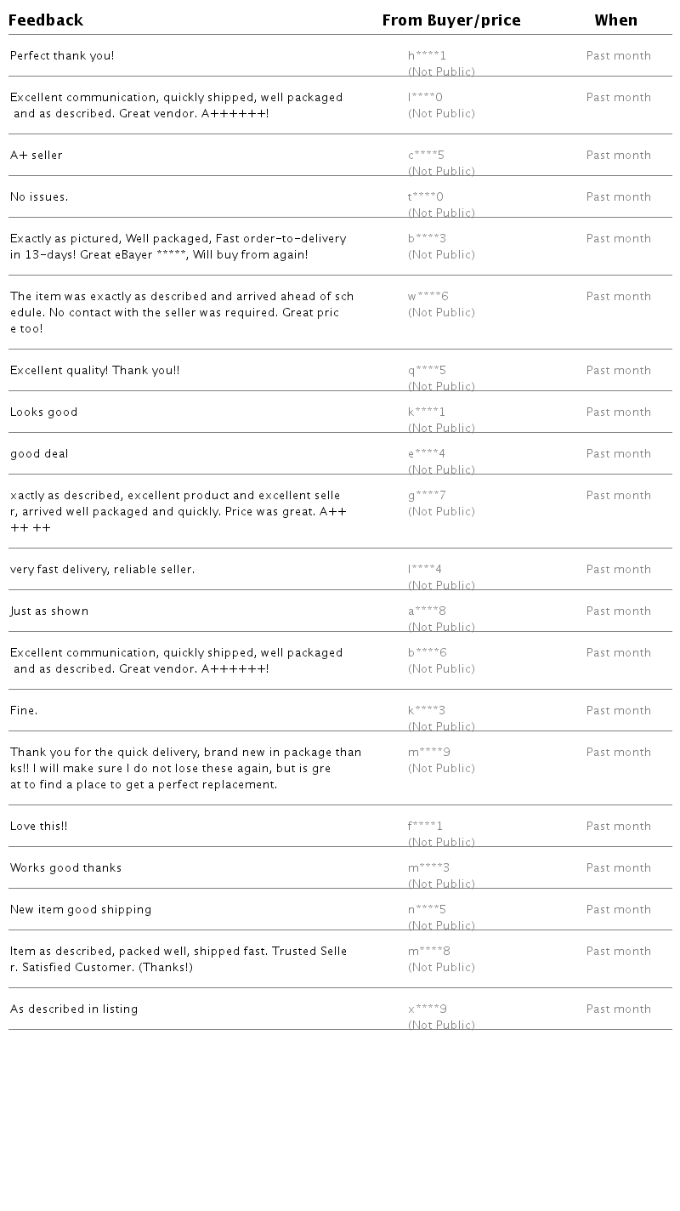This screenshot has height=1211, width=680.
Task: Click buyer b****3 username
Action: pyautogui.click(x=427, y=239)
